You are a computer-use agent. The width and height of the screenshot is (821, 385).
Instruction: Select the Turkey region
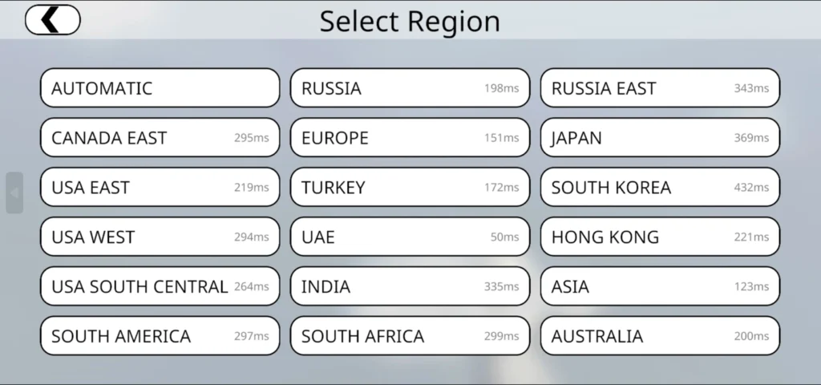point(410,188)
